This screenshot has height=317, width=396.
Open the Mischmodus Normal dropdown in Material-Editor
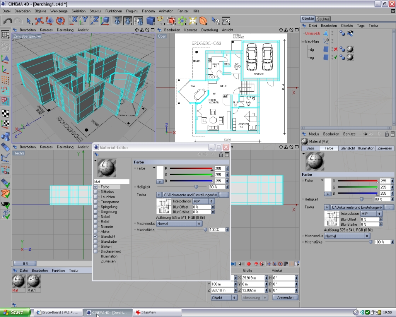click(179, 224)
